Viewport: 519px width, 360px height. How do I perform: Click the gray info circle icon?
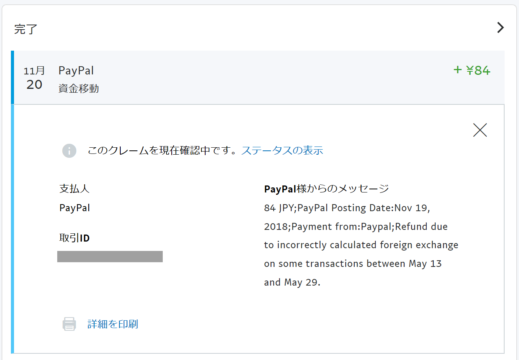69,151
